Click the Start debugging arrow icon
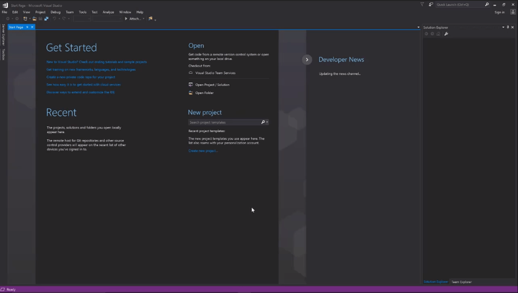The image size is (518, 293). click(125, 18)
